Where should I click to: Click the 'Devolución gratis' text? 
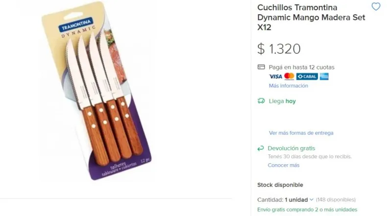click(x=291, y=148)
